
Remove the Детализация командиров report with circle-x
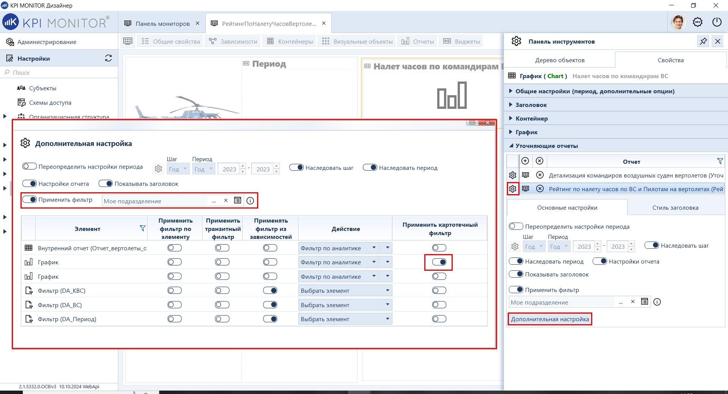540,175
